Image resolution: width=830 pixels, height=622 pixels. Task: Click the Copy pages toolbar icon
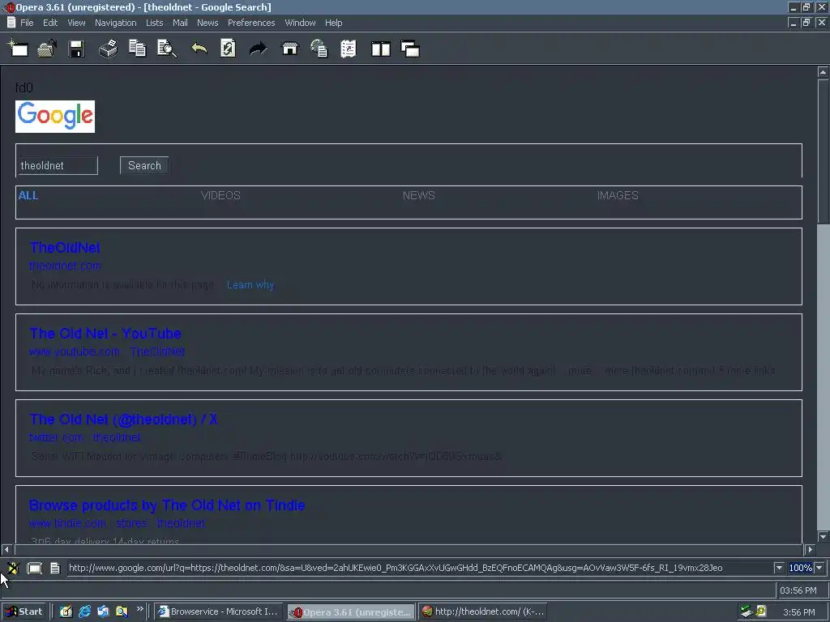pyautogui.click(x=138, y=49)
